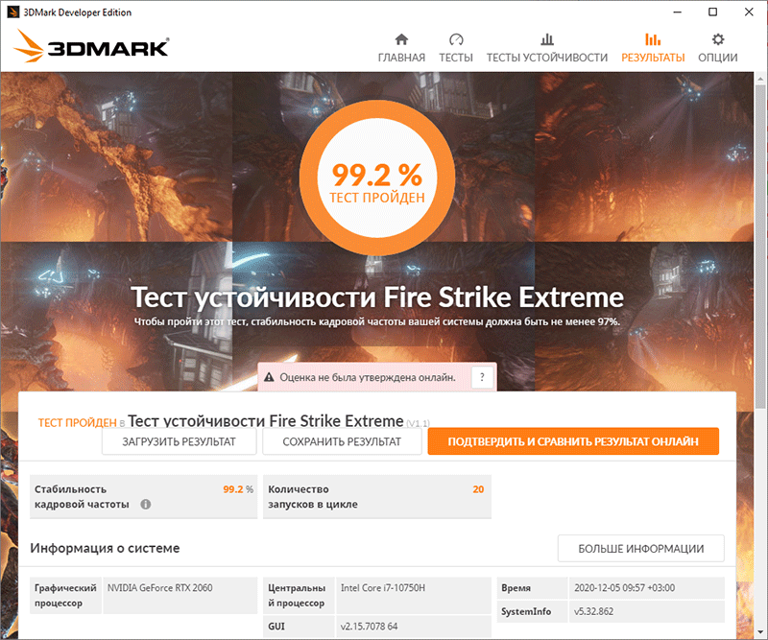Viewport: 768px width, 640px height.
Task: Click the warning triangle icon in notice
Action: [x=269, y=377]
